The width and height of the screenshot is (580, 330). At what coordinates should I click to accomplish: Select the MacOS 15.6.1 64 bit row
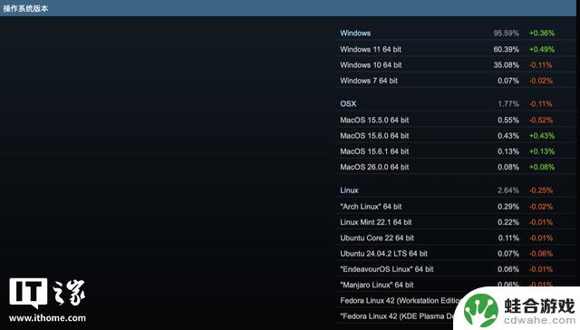pos(456,151)
